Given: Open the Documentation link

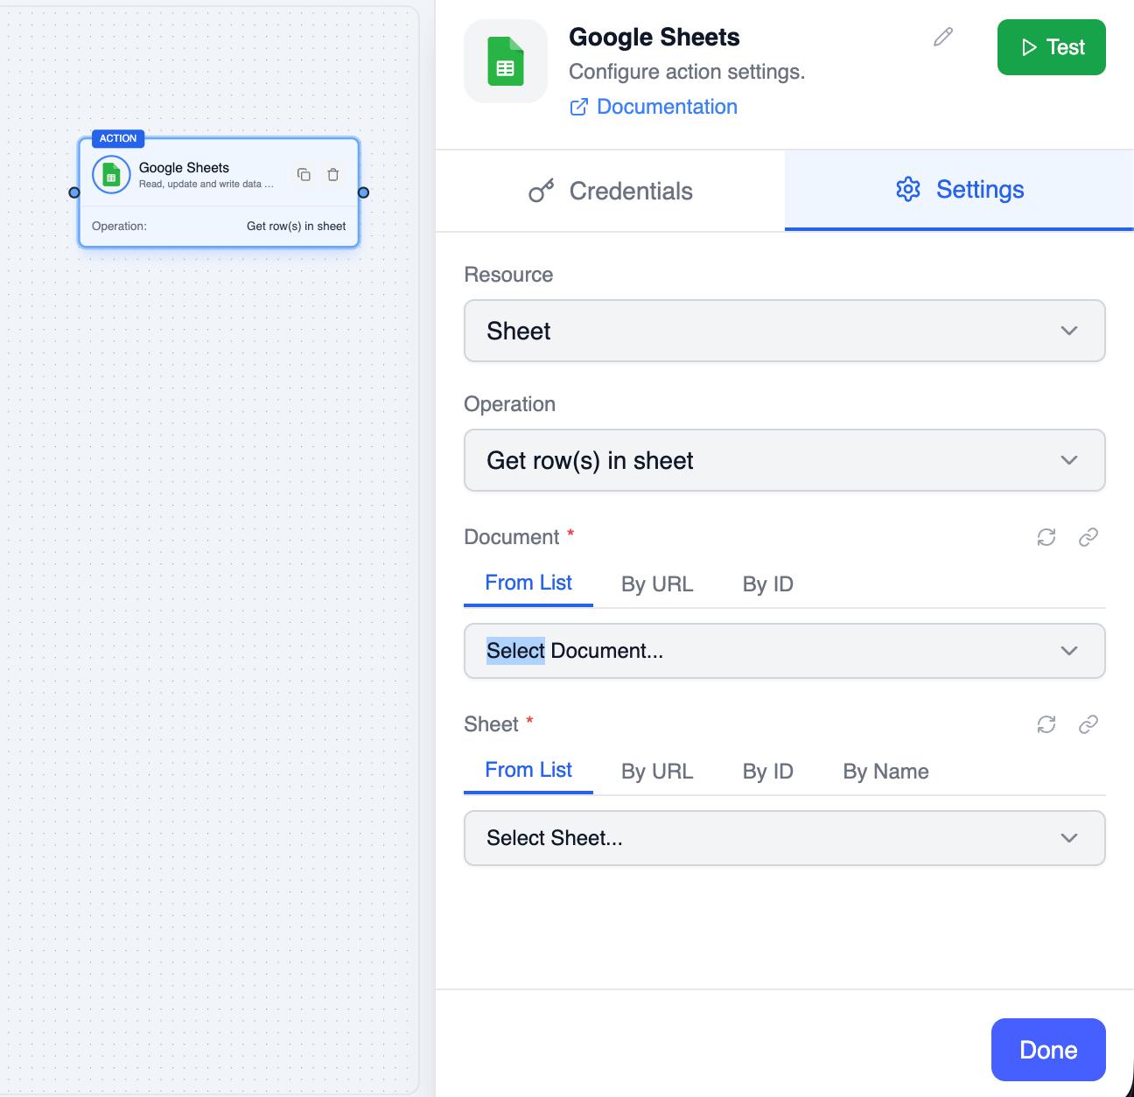Looking at the screenshot, I should (654, 107).
